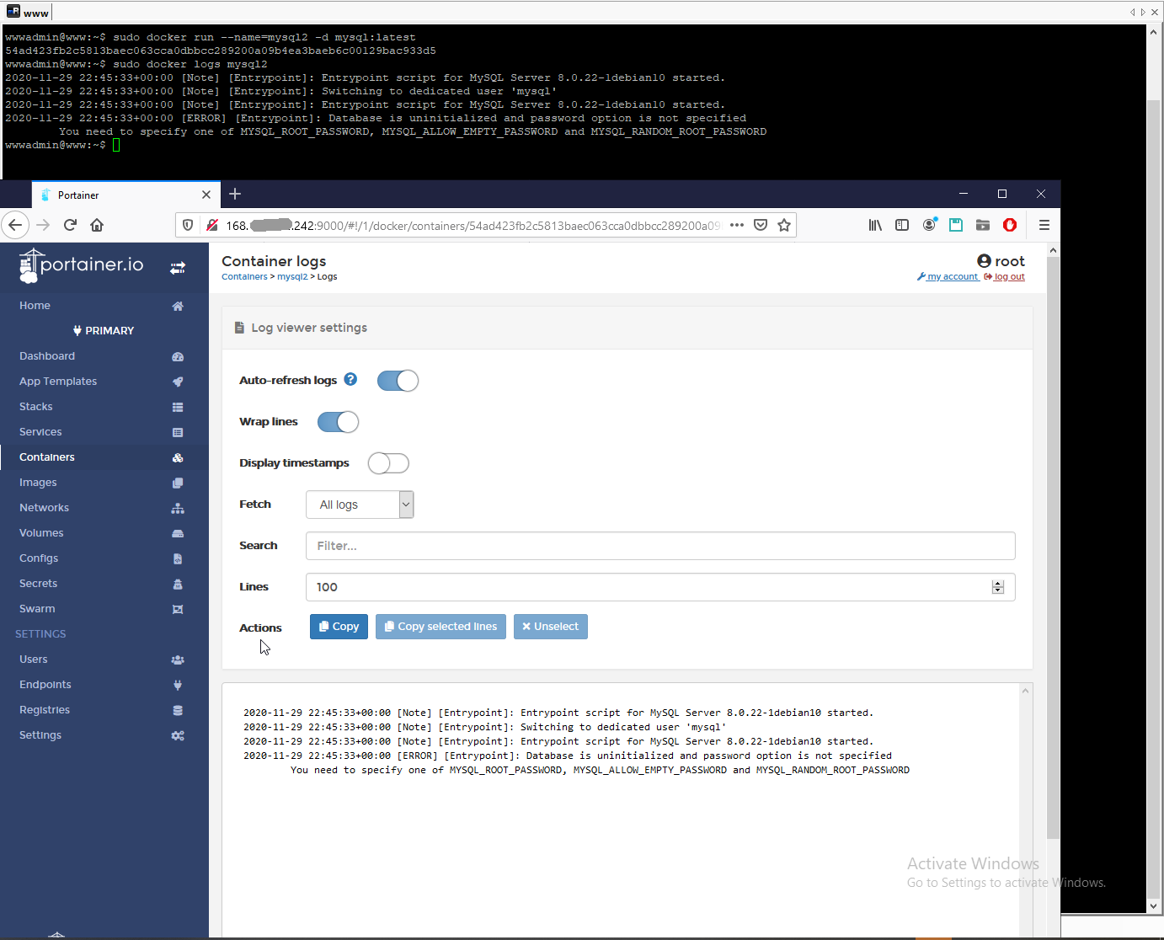
Task: Click the page actions three-dot icon
Action: 737,225
